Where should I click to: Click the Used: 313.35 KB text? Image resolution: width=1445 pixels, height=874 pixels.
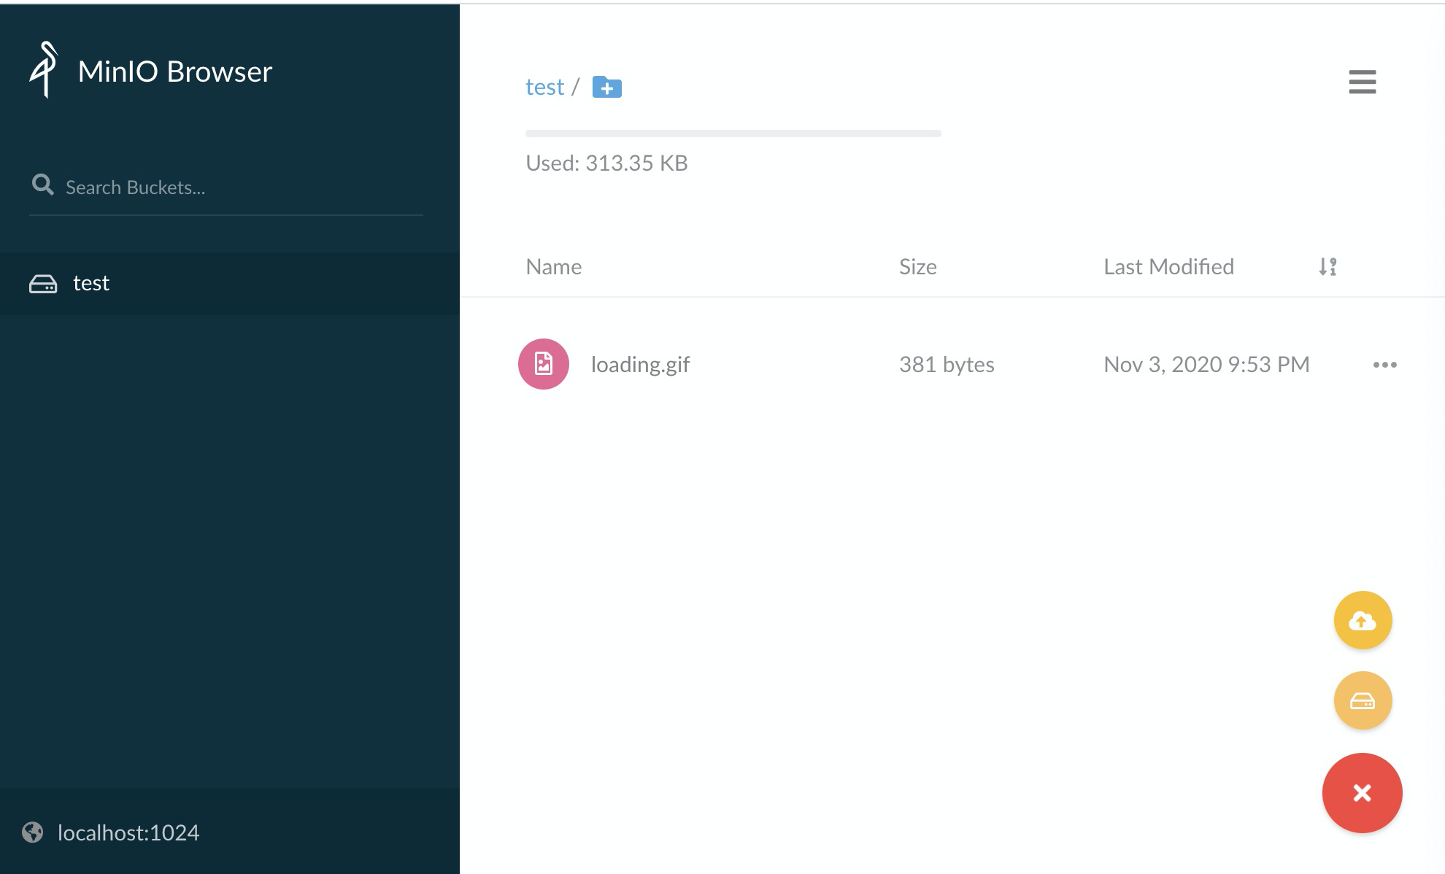(x=606, y=163)
